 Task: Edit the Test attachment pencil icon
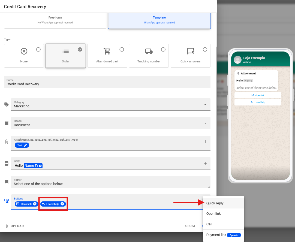coord(26,145)
